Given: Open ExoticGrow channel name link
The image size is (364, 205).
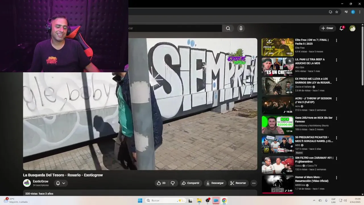Looking at the screenshot, I should [41, 181].
